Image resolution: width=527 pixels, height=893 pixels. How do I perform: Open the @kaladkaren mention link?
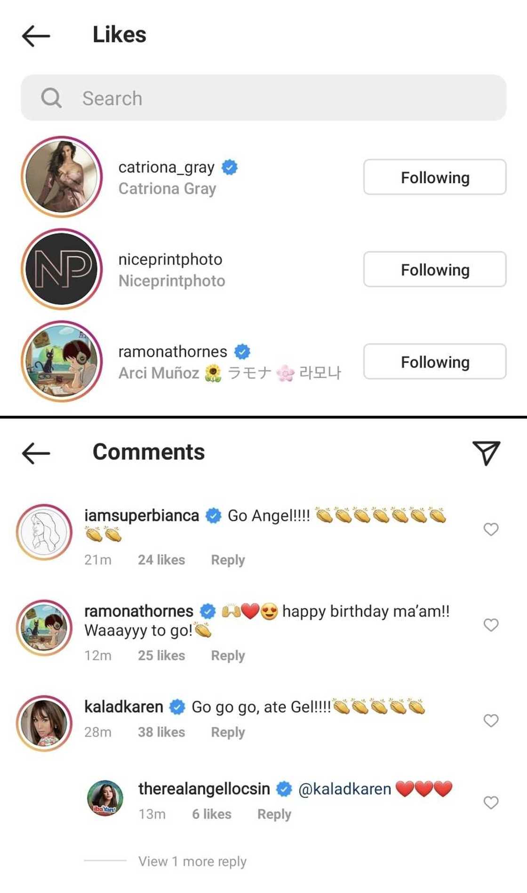pyautogui.click(x=344, y=789)
